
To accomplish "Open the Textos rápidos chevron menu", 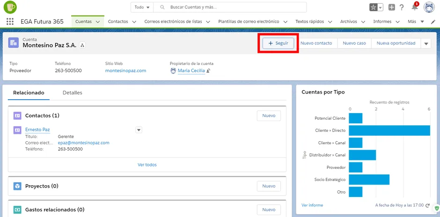I will (330, 22).
